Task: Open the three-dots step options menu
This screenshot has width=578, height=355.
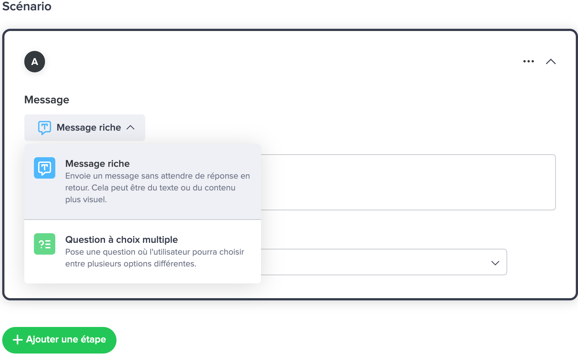Action: 528,61
